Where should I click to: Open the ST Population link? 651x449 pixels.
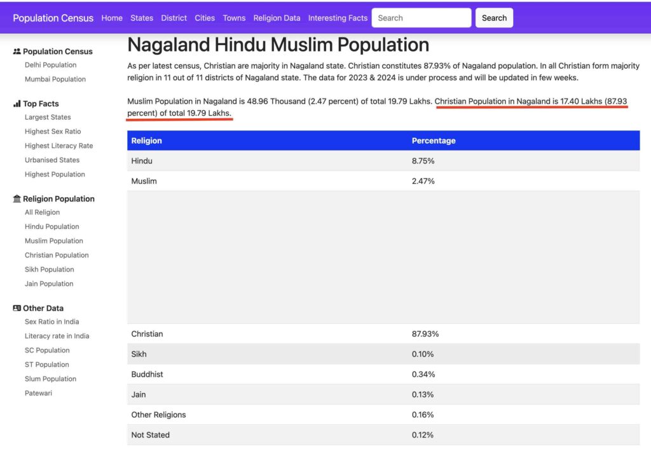tap(47, 364)
